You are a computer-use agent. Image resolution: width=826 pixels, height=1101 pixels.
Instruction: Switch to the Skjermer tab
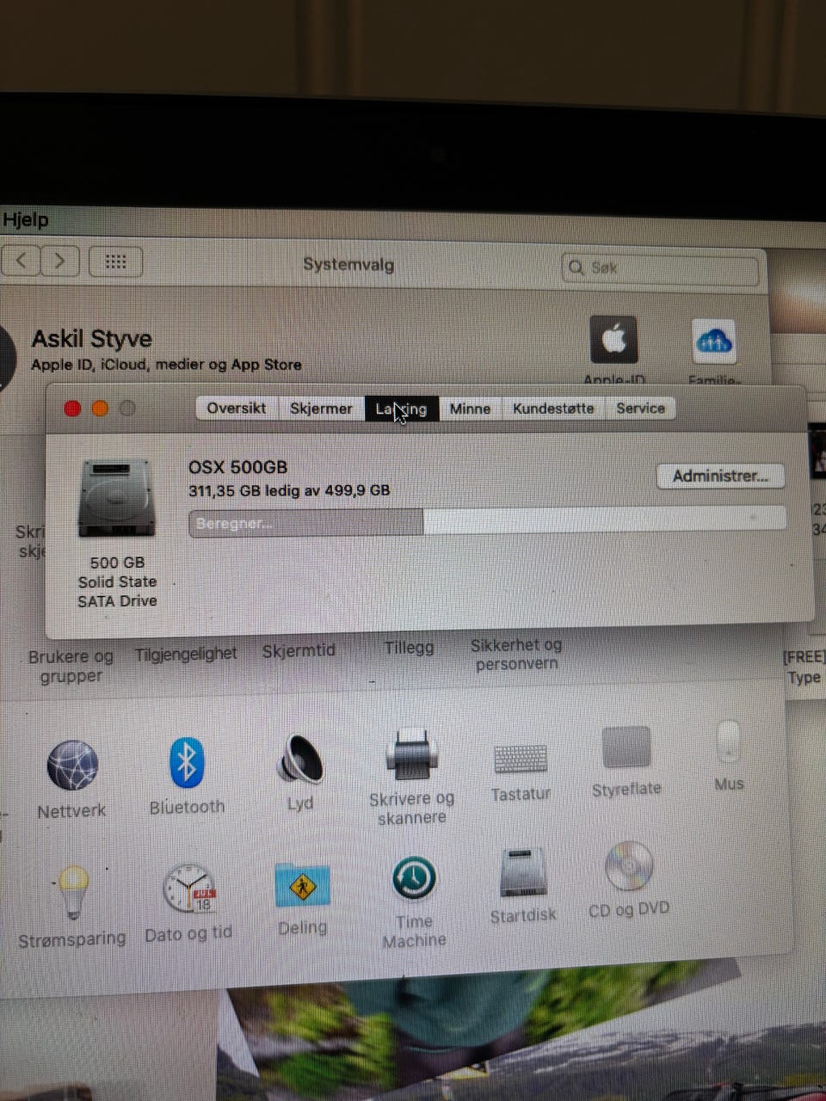pyautogui.click(x=321, y=409)
